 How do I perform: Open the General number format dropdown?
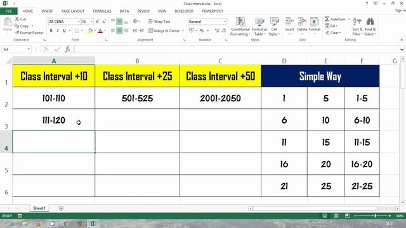225,22
